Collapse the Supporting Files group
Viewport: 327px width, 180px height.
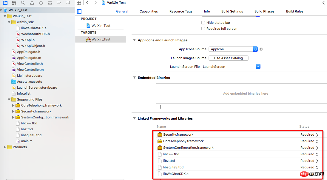[x=9, y=99]
